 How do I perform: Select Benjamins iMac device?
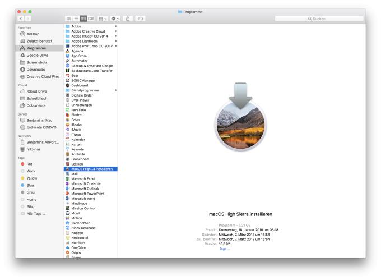39,120
